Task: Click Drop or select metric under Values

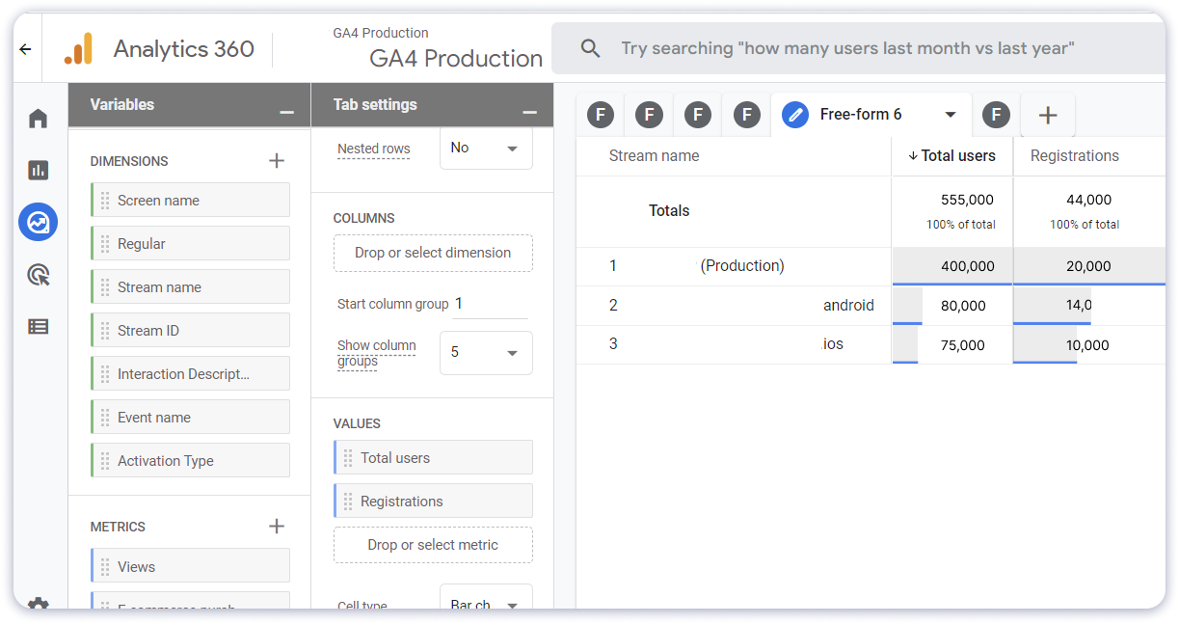Action: (x=433, y=545)
